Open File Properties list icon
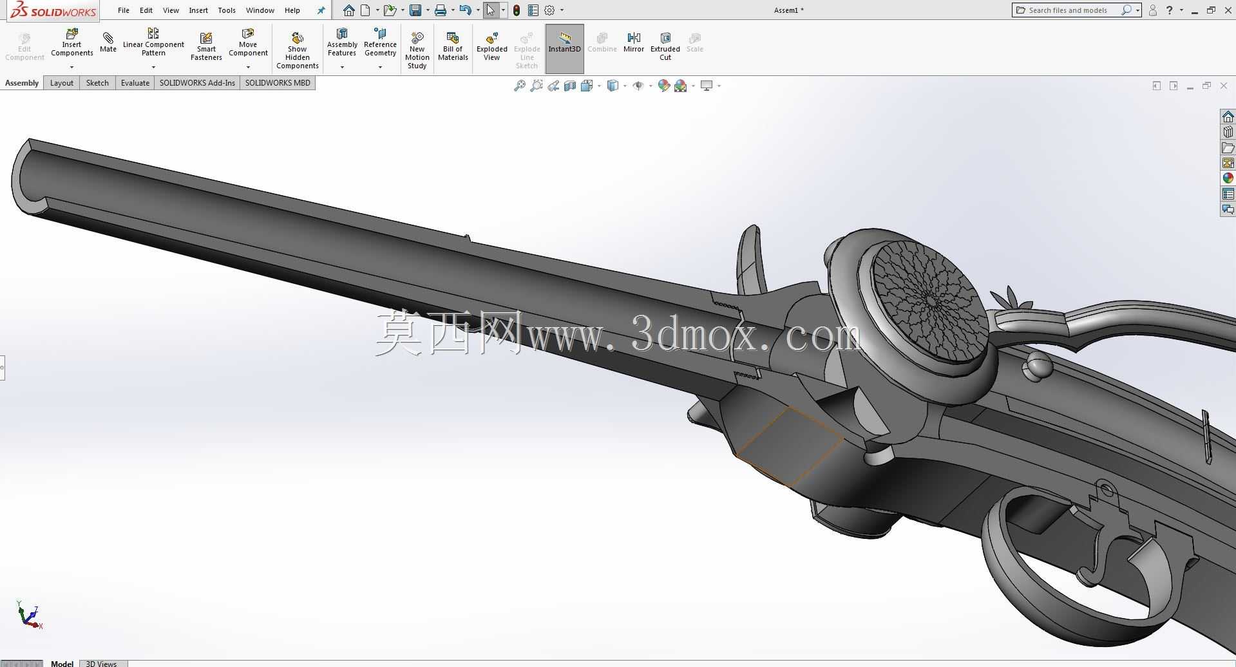Image resolution: width=1236 pixels, height=667 pixels. pyautogui.click(x=533, y=10)
